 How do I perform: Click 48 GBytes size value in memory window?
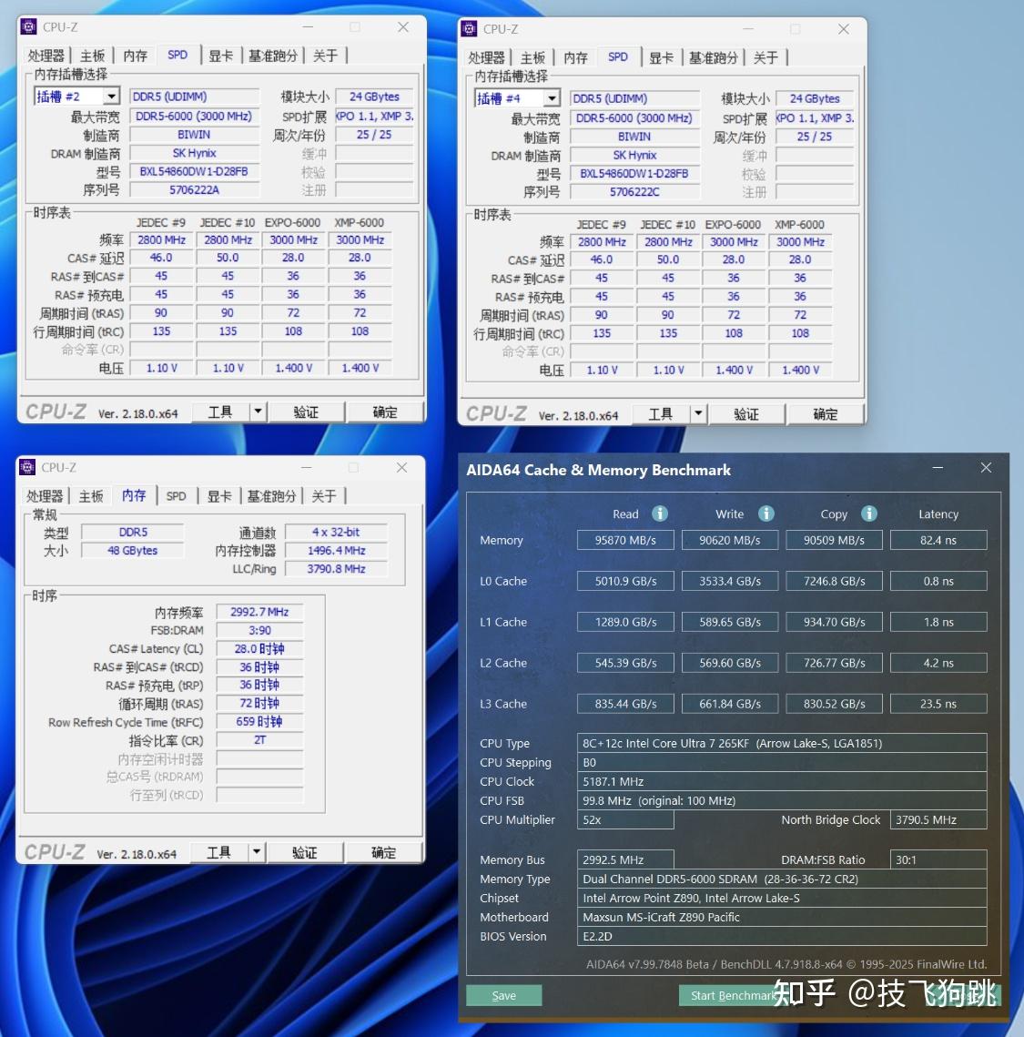click(x=132, y=550)
